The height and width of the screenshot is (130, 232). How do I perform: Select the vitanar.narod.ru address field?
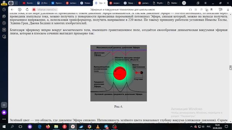[47, 10]
